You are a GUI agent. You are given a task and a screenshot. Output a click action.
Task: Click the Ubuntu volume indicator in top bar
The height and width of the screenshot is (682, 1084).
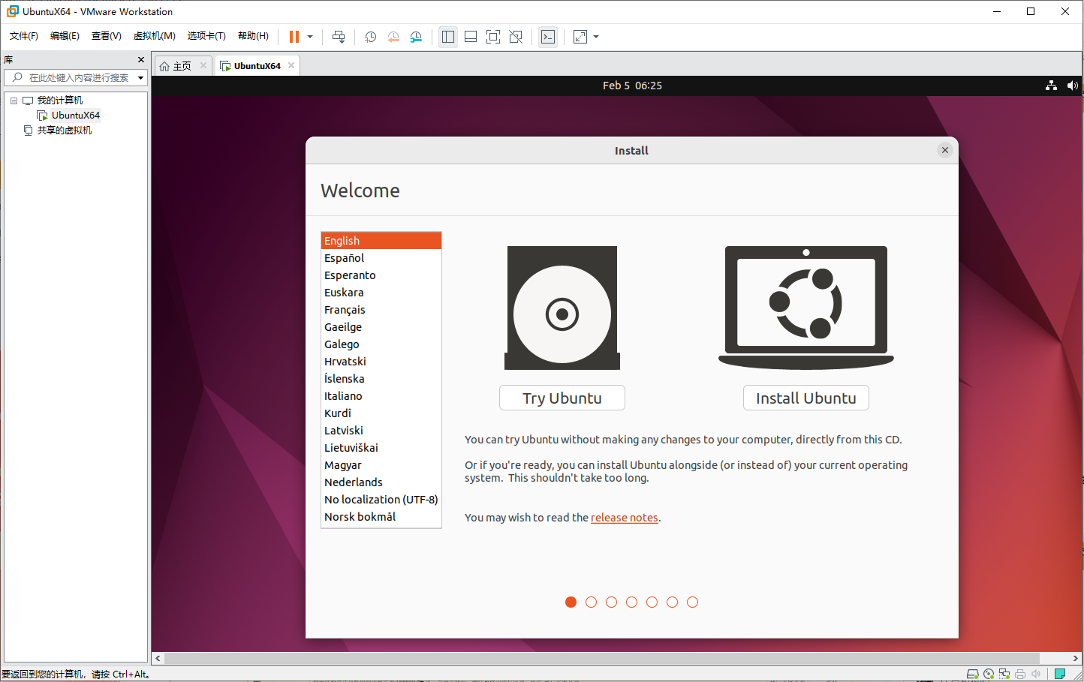tap(1073, 86)
